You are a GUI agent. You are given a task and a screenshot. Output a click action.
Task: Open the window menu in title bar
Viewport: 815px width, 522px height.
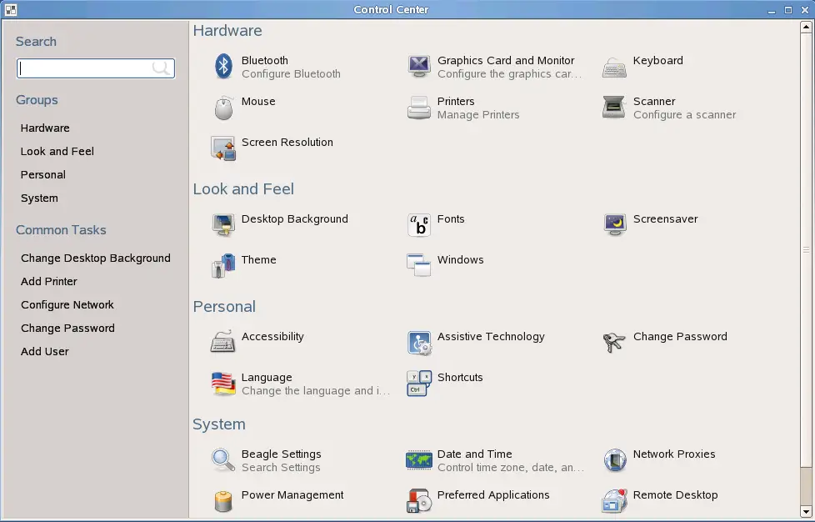point(11,10)
